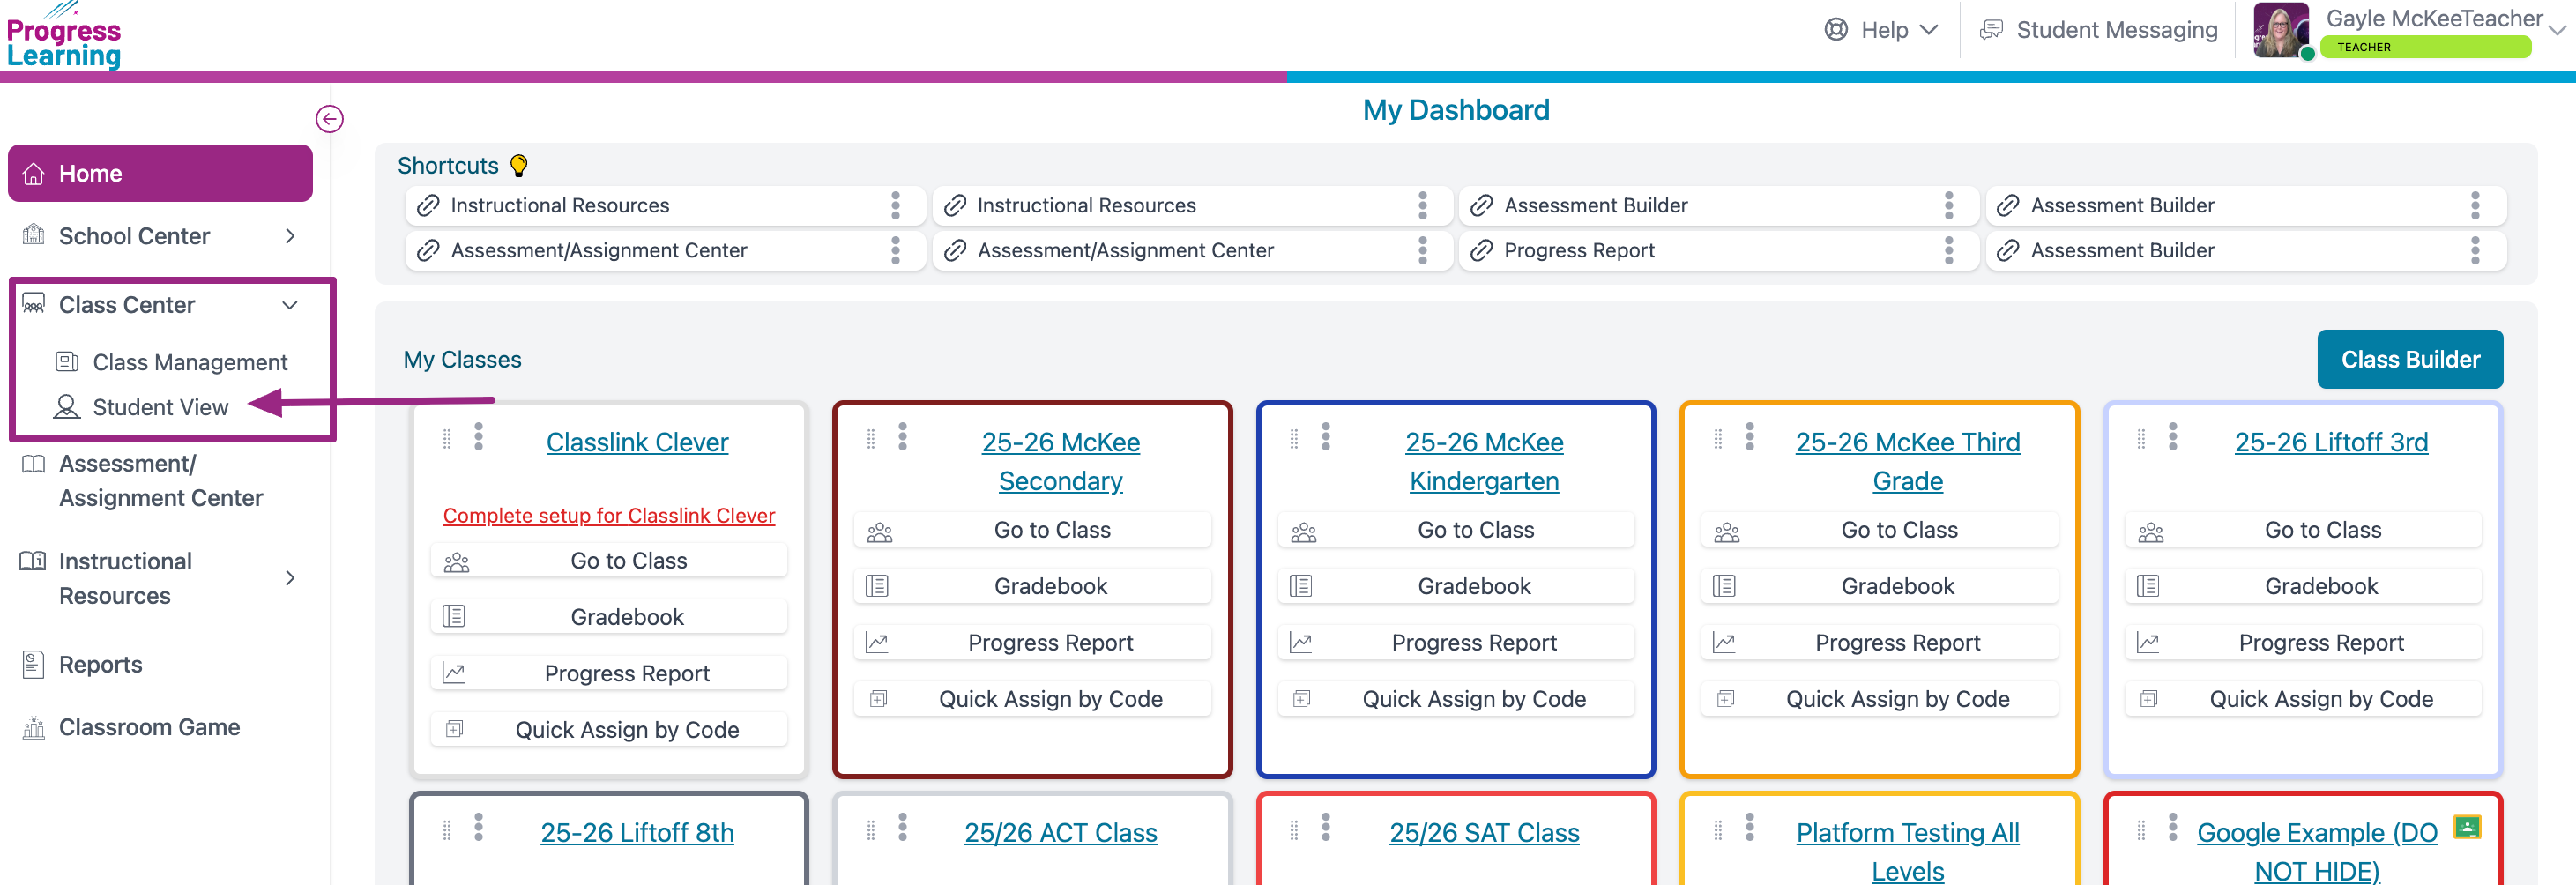Expand the user account dropdown chevron
Viewport: 2576px width, 885px height.
[2558, 30]
